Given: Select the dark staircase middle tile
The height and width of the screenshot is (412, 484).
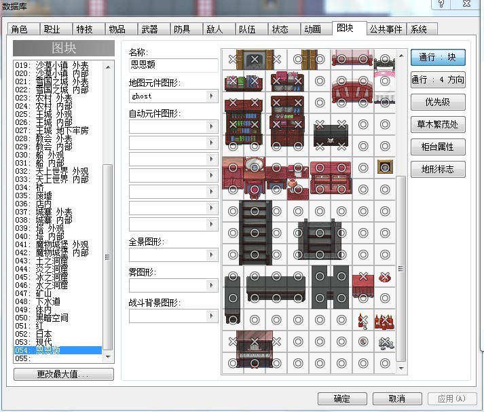Looking at the screenshot, I should (255, 233).
